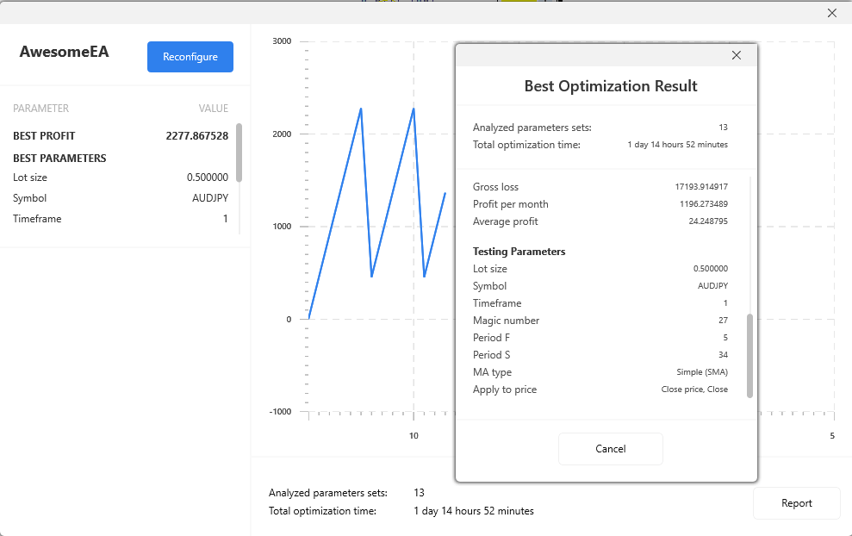The image size is (852, 536).
Task: Select the Gross loss value in dialog
Action: tap(700, 187)
